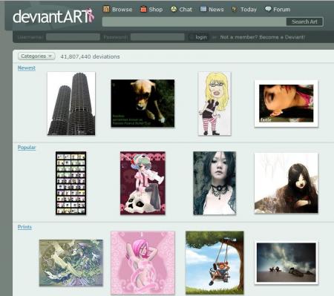Click the Search Art button
The height and width of the screenshot is (296, 334).
304,22
